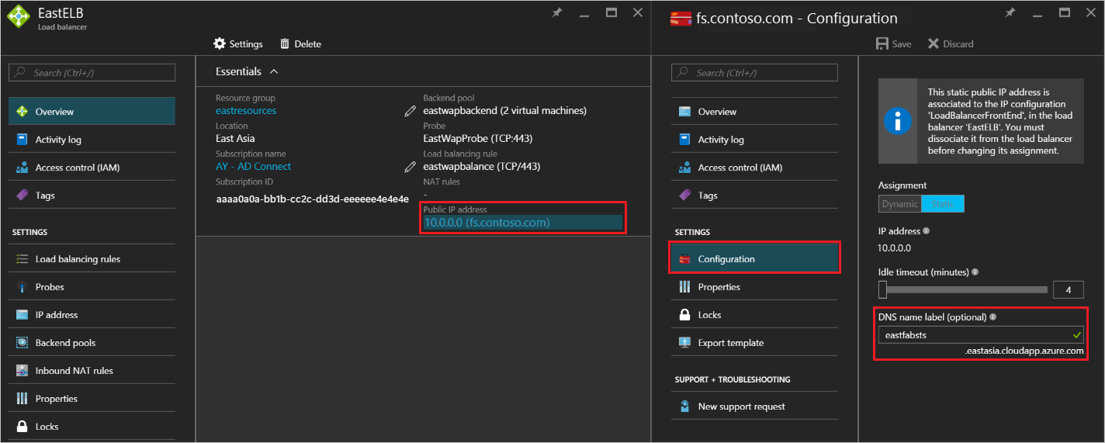This screenshot has width=1105, height=443.
Task: Click the Load balancing rules list icon
Action: [x=22, y=259]
